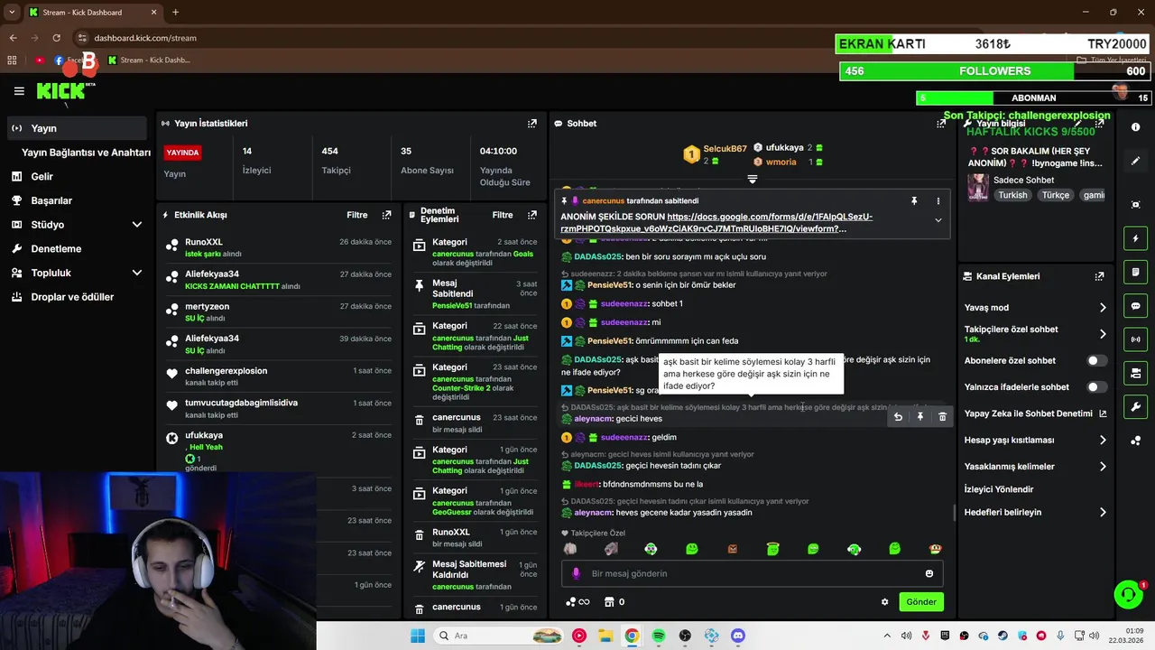Open the green support headset bubble
This screenshot has height=650, width=1155.
[1128, 594]
